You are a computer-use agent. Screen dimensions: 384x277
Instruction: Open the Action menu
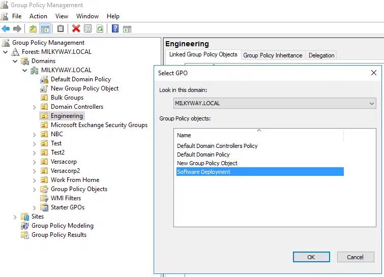pyautogui.click(x=38, y=16)
